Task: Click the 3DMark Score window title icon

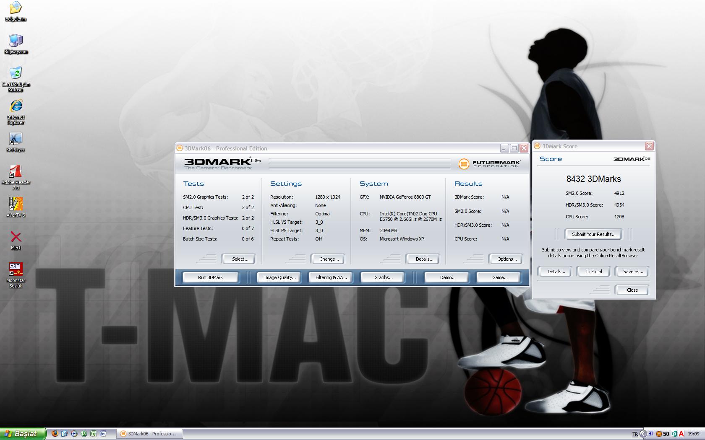Action: click(537, 146)
